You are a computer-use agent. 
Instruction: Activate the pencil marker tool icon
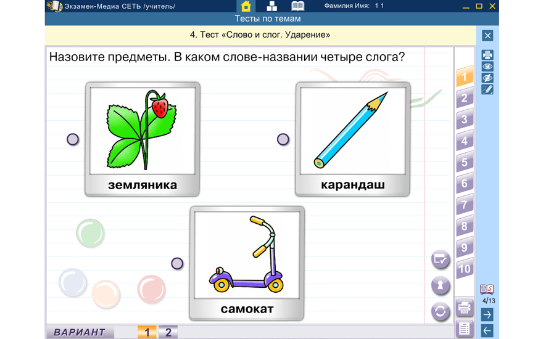point(487,89)
